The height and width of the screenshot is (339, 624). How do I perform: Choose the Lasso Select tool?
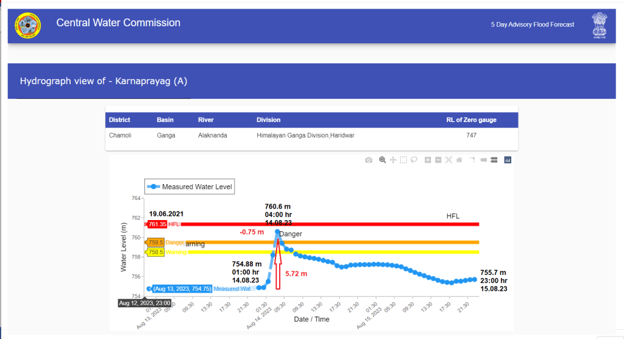(413, 160)
